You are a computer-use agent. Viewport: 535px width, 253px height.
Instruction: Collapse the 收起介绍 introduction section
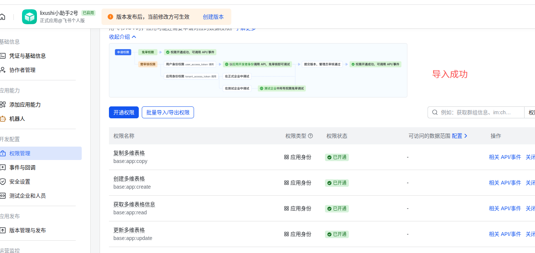point(121,37)
